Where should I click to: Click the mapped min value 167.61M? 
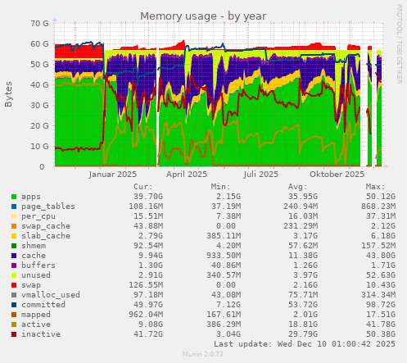pyautogui.click(x=224, y=315)
